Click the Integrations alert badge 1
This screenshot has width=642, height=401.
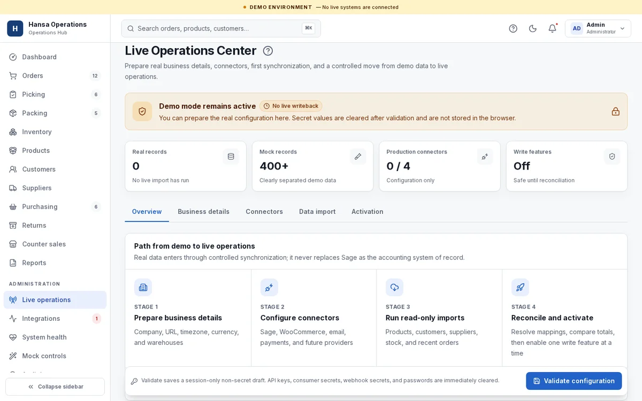tap(96, 319)
